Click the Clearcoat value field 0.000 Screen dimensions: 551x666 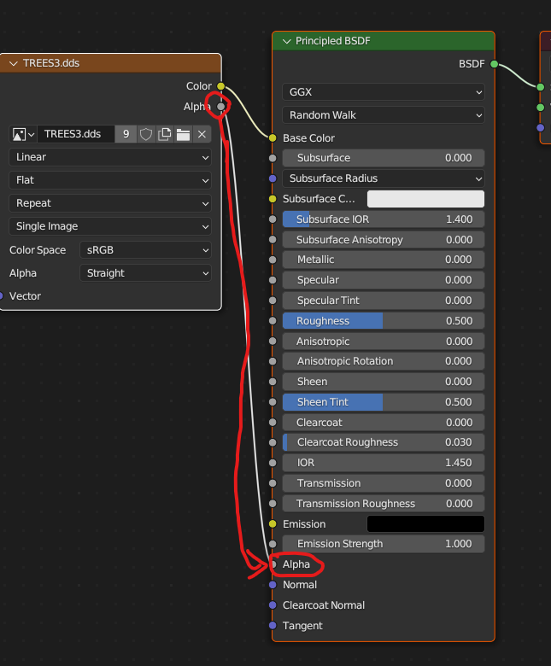[x=384, y=423]
